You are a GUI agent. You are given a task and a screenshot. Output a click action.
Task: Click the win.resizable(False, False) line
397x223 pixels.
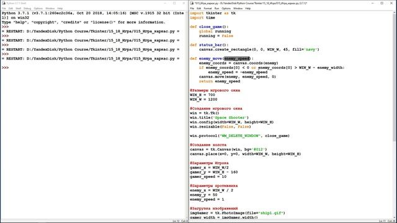(220, 127)
